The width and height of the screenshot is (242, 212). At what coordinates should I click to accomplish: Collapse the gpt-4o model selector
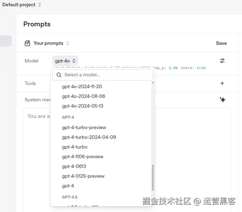[65, 61]
